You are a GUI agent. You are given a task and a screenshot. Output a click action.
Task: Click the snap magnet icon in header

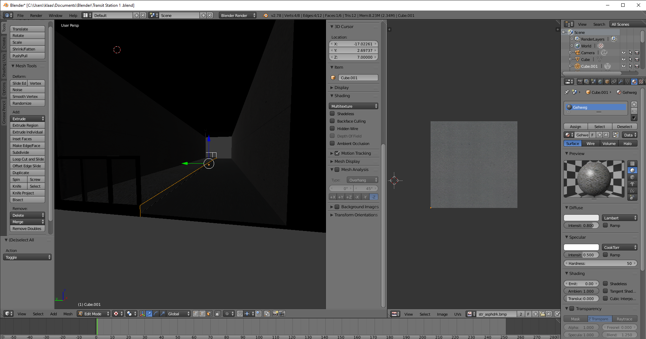(240, 314)
